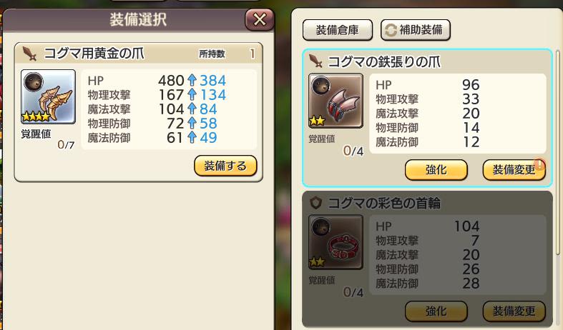Click the red colored collar item thumbnail

[336, 242]
